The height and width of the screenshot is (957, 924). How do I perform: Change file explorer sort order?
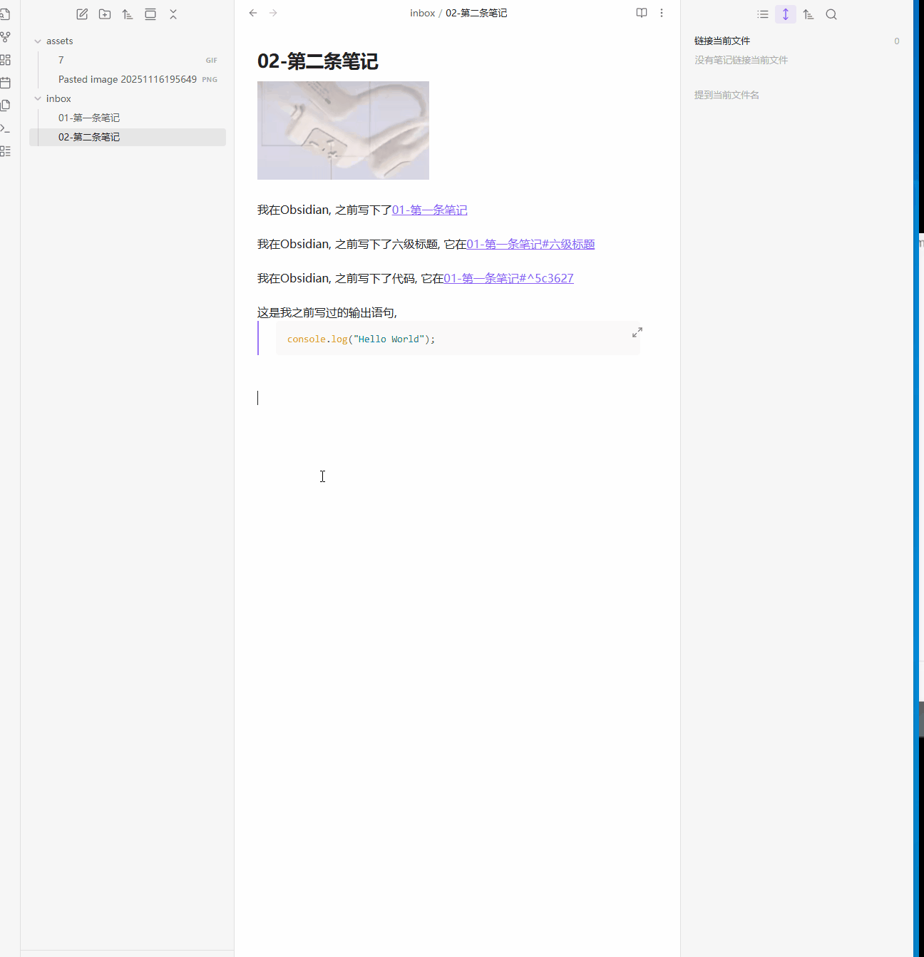coord(128,14)
